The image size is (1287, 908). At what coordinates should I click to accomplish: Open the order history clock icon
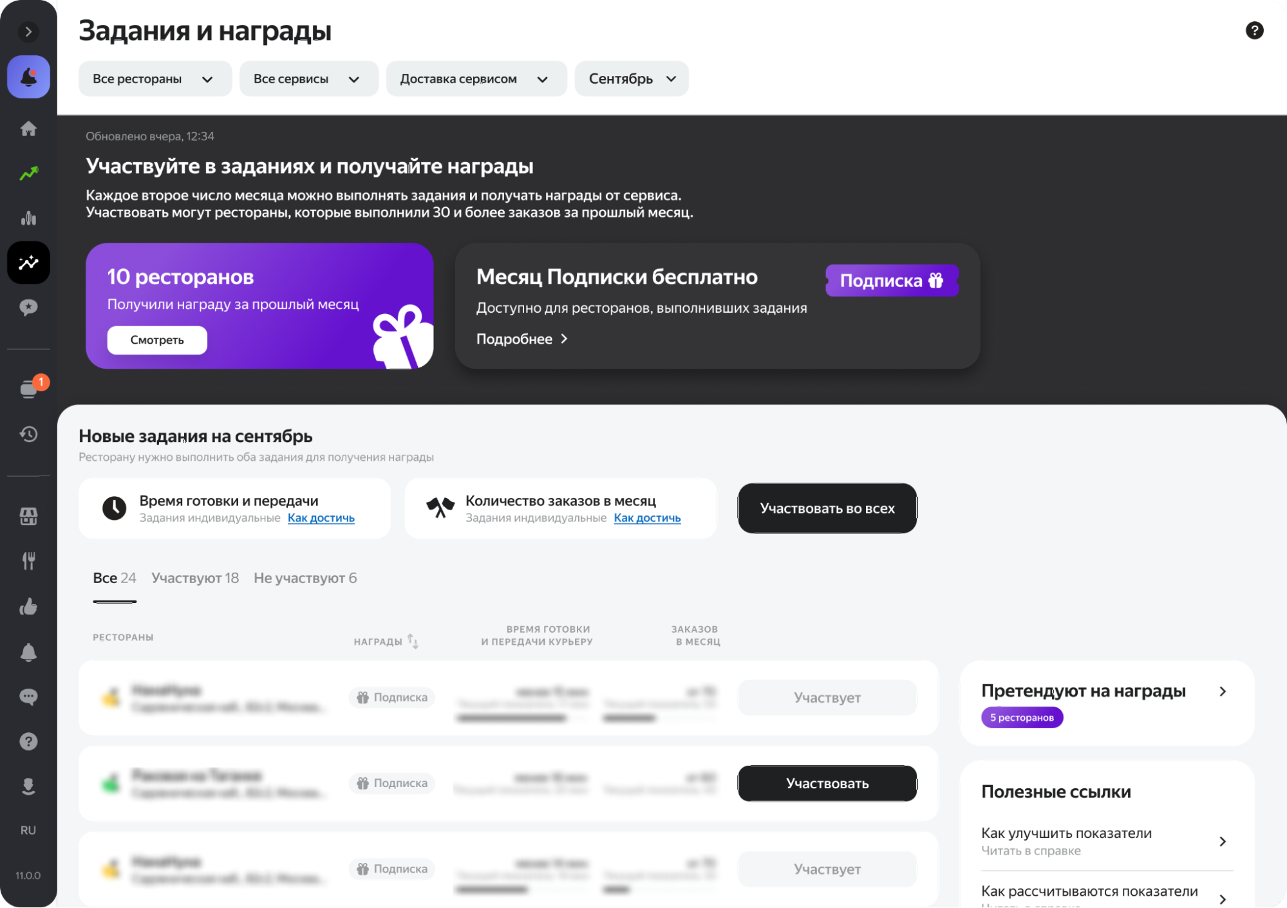pos(28,434)
